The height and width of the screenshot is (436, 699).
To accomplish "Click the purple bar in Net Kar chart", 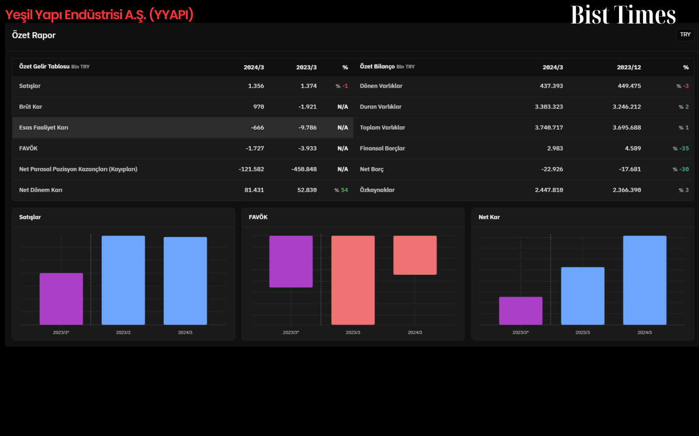I will (521, 311).
